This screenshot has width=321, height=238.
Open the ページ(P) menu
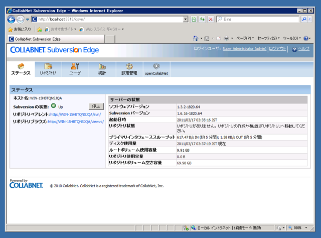coord(245,38)
